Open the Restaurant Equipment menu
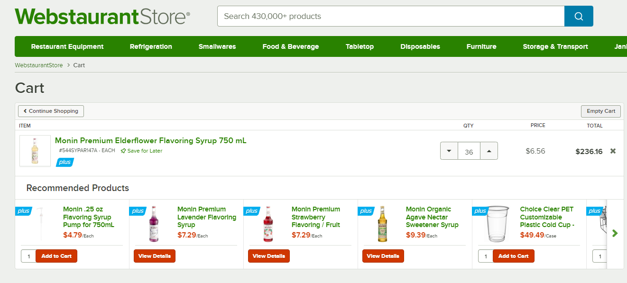The height and width of the screenshot is (283, 627). 67,46
